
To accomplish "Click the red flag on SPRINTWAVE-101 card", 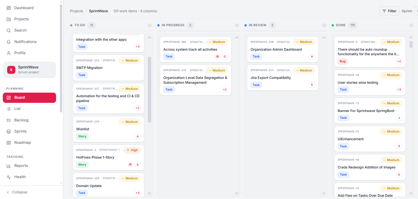I will tap(217, 57).
